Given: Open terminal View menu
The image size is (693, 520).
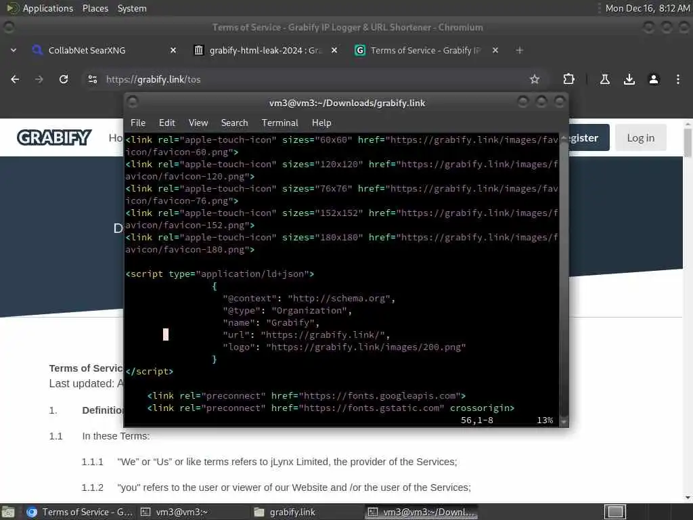Looking at the screenshot, I should [198, 123].
